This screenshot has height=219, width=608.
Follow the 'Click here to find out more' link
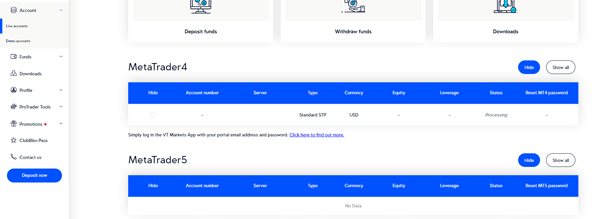click(x=317, y=135)
